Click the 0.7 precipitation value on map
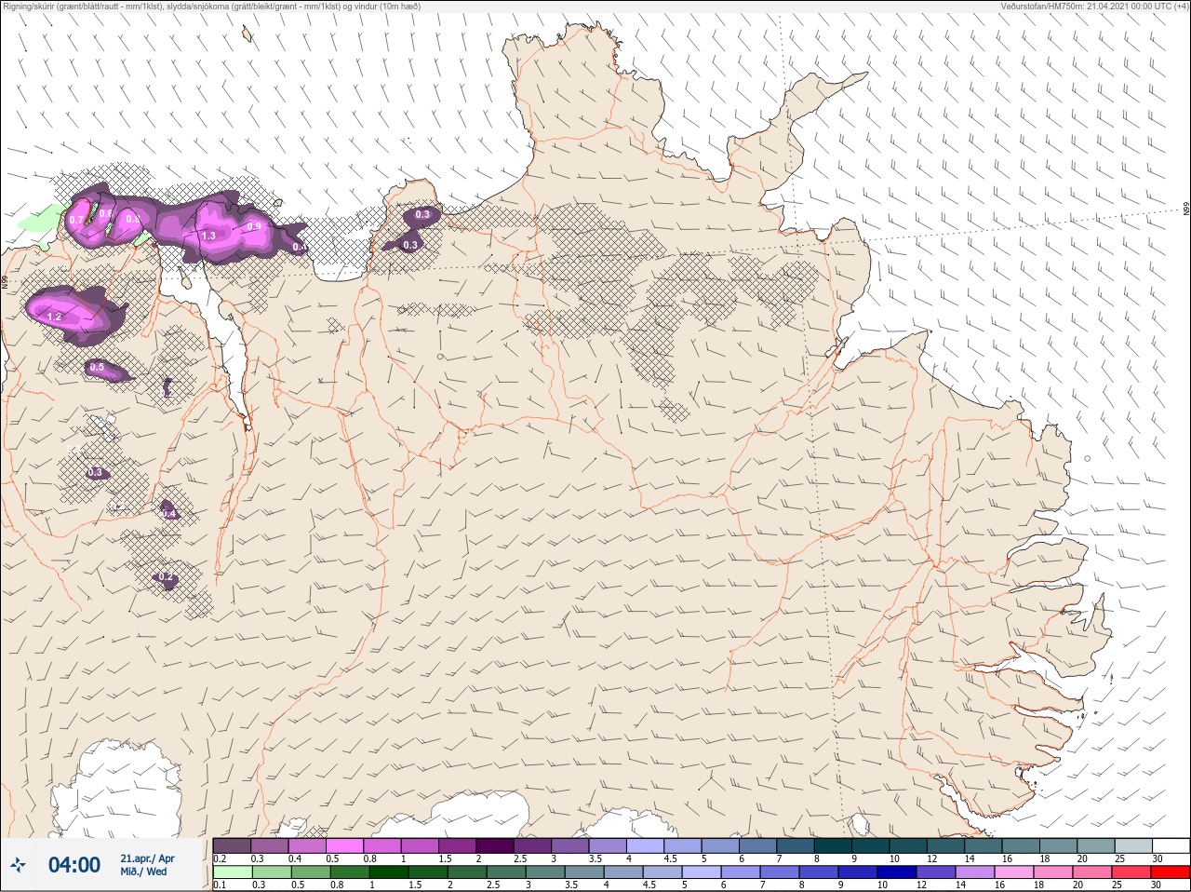 pos(76,220)
